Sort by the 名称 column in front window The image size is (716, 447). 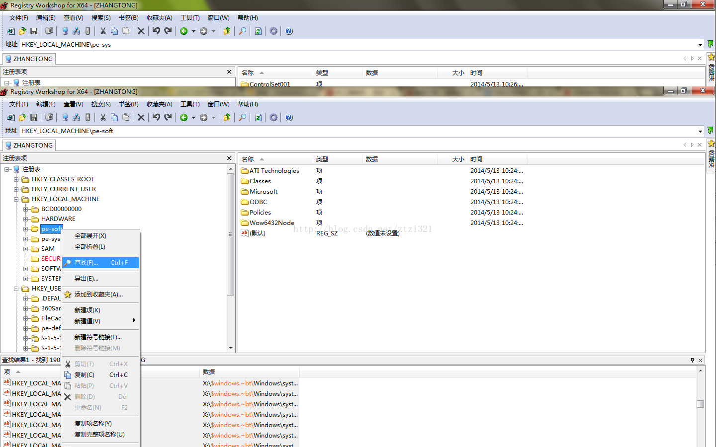click(x=275, y=159)
